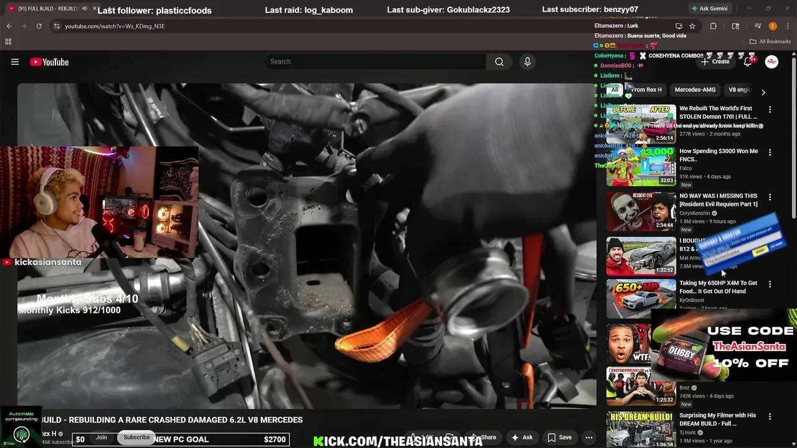Open Chrome three-dot menu
This screenshot has height=448, width=797.
click(787, 26)
